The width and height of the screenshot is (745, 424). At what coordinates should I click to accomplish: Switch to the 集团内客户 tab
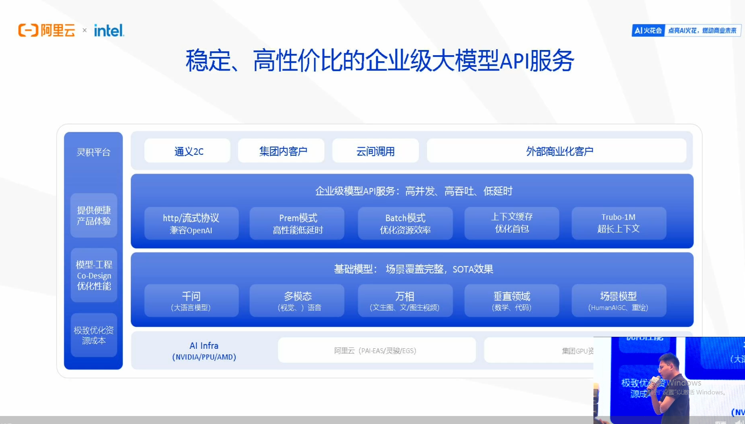(281, 151)
